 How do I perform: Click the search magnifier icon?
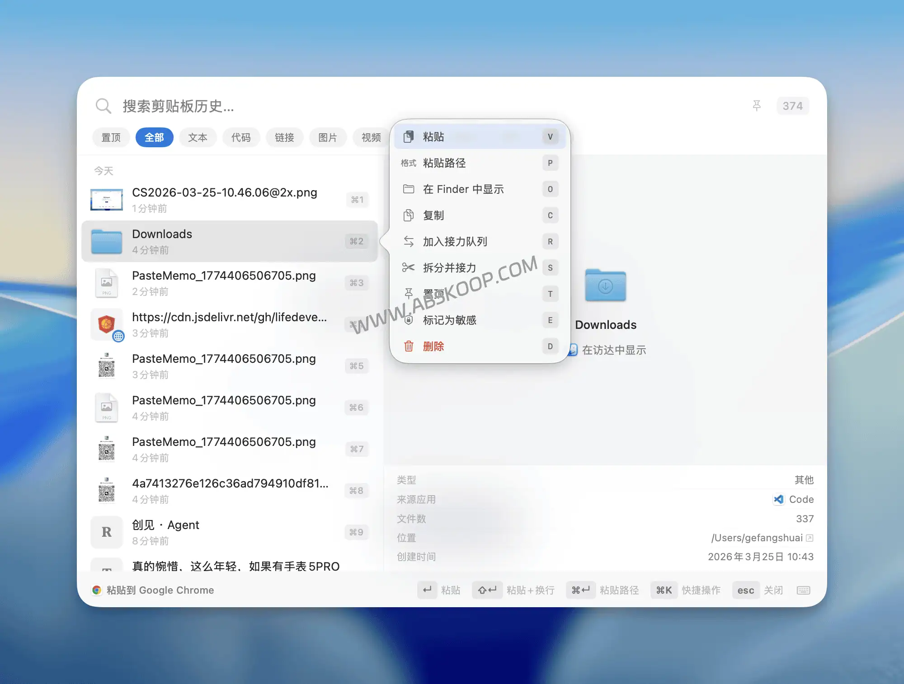click(x=104, y=106)
